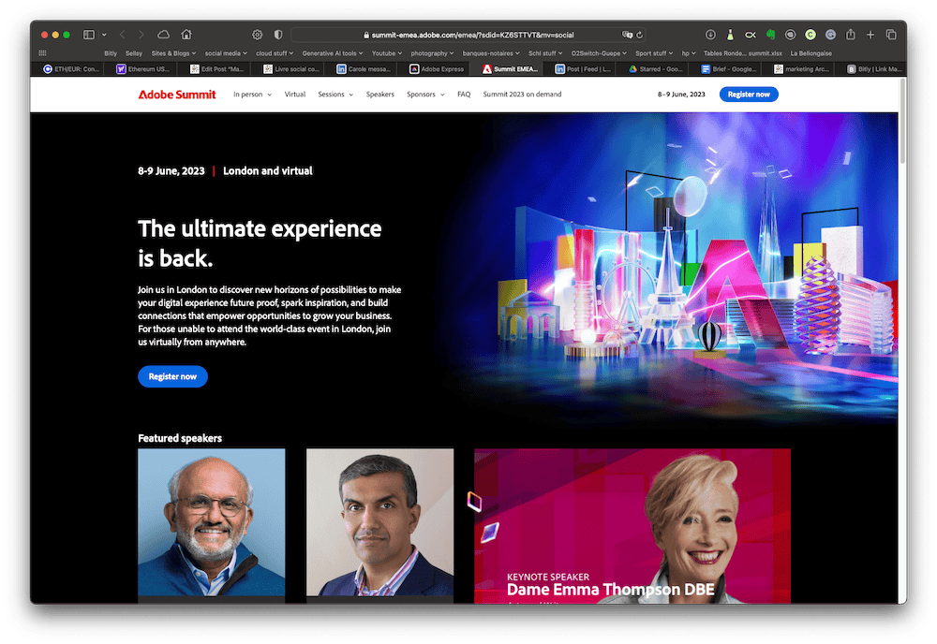Image resolution: width=937 pixels, height=644 pixels.
Task: Go back with the back arrow
Action: [122, 35]
